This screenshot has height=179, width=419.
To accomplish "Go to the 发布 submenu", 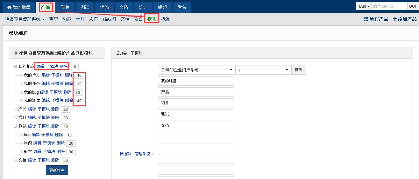I will pos(94,19).
